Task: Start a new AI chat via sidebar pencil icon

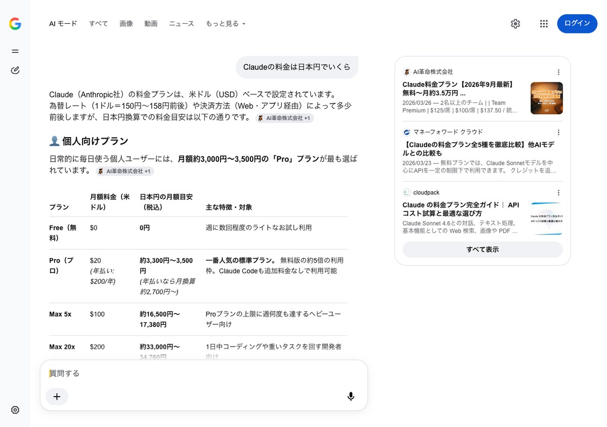Action: coord(15,70)
